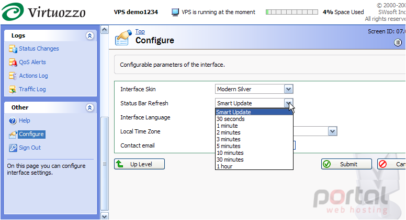Close the Status Bar Refresh dropdown arrow
Viewport: 406px width, 220px height.
click(x=288, y=103)
